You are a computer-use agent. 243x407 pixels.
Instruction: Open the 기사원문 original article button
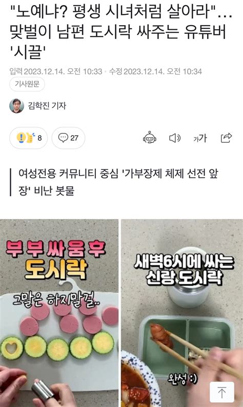pos(27,84)
